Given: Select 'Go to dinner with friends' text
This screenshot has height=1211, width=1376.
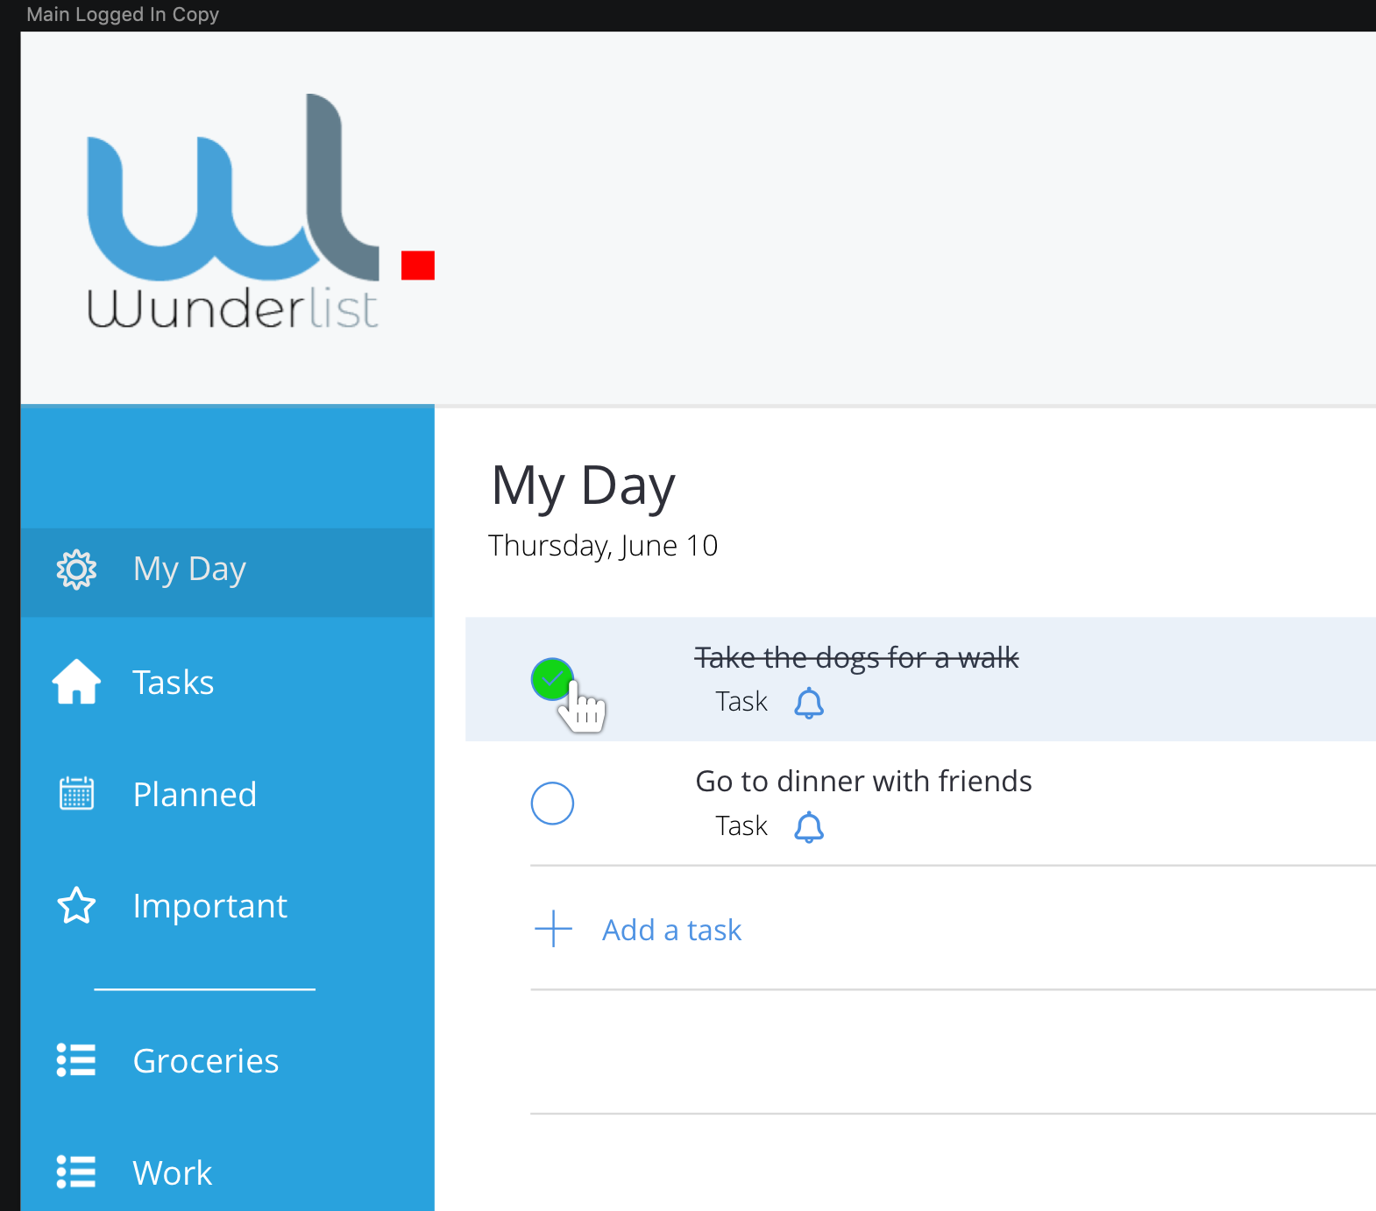Looking at the screenshot, I should (863, 781).
